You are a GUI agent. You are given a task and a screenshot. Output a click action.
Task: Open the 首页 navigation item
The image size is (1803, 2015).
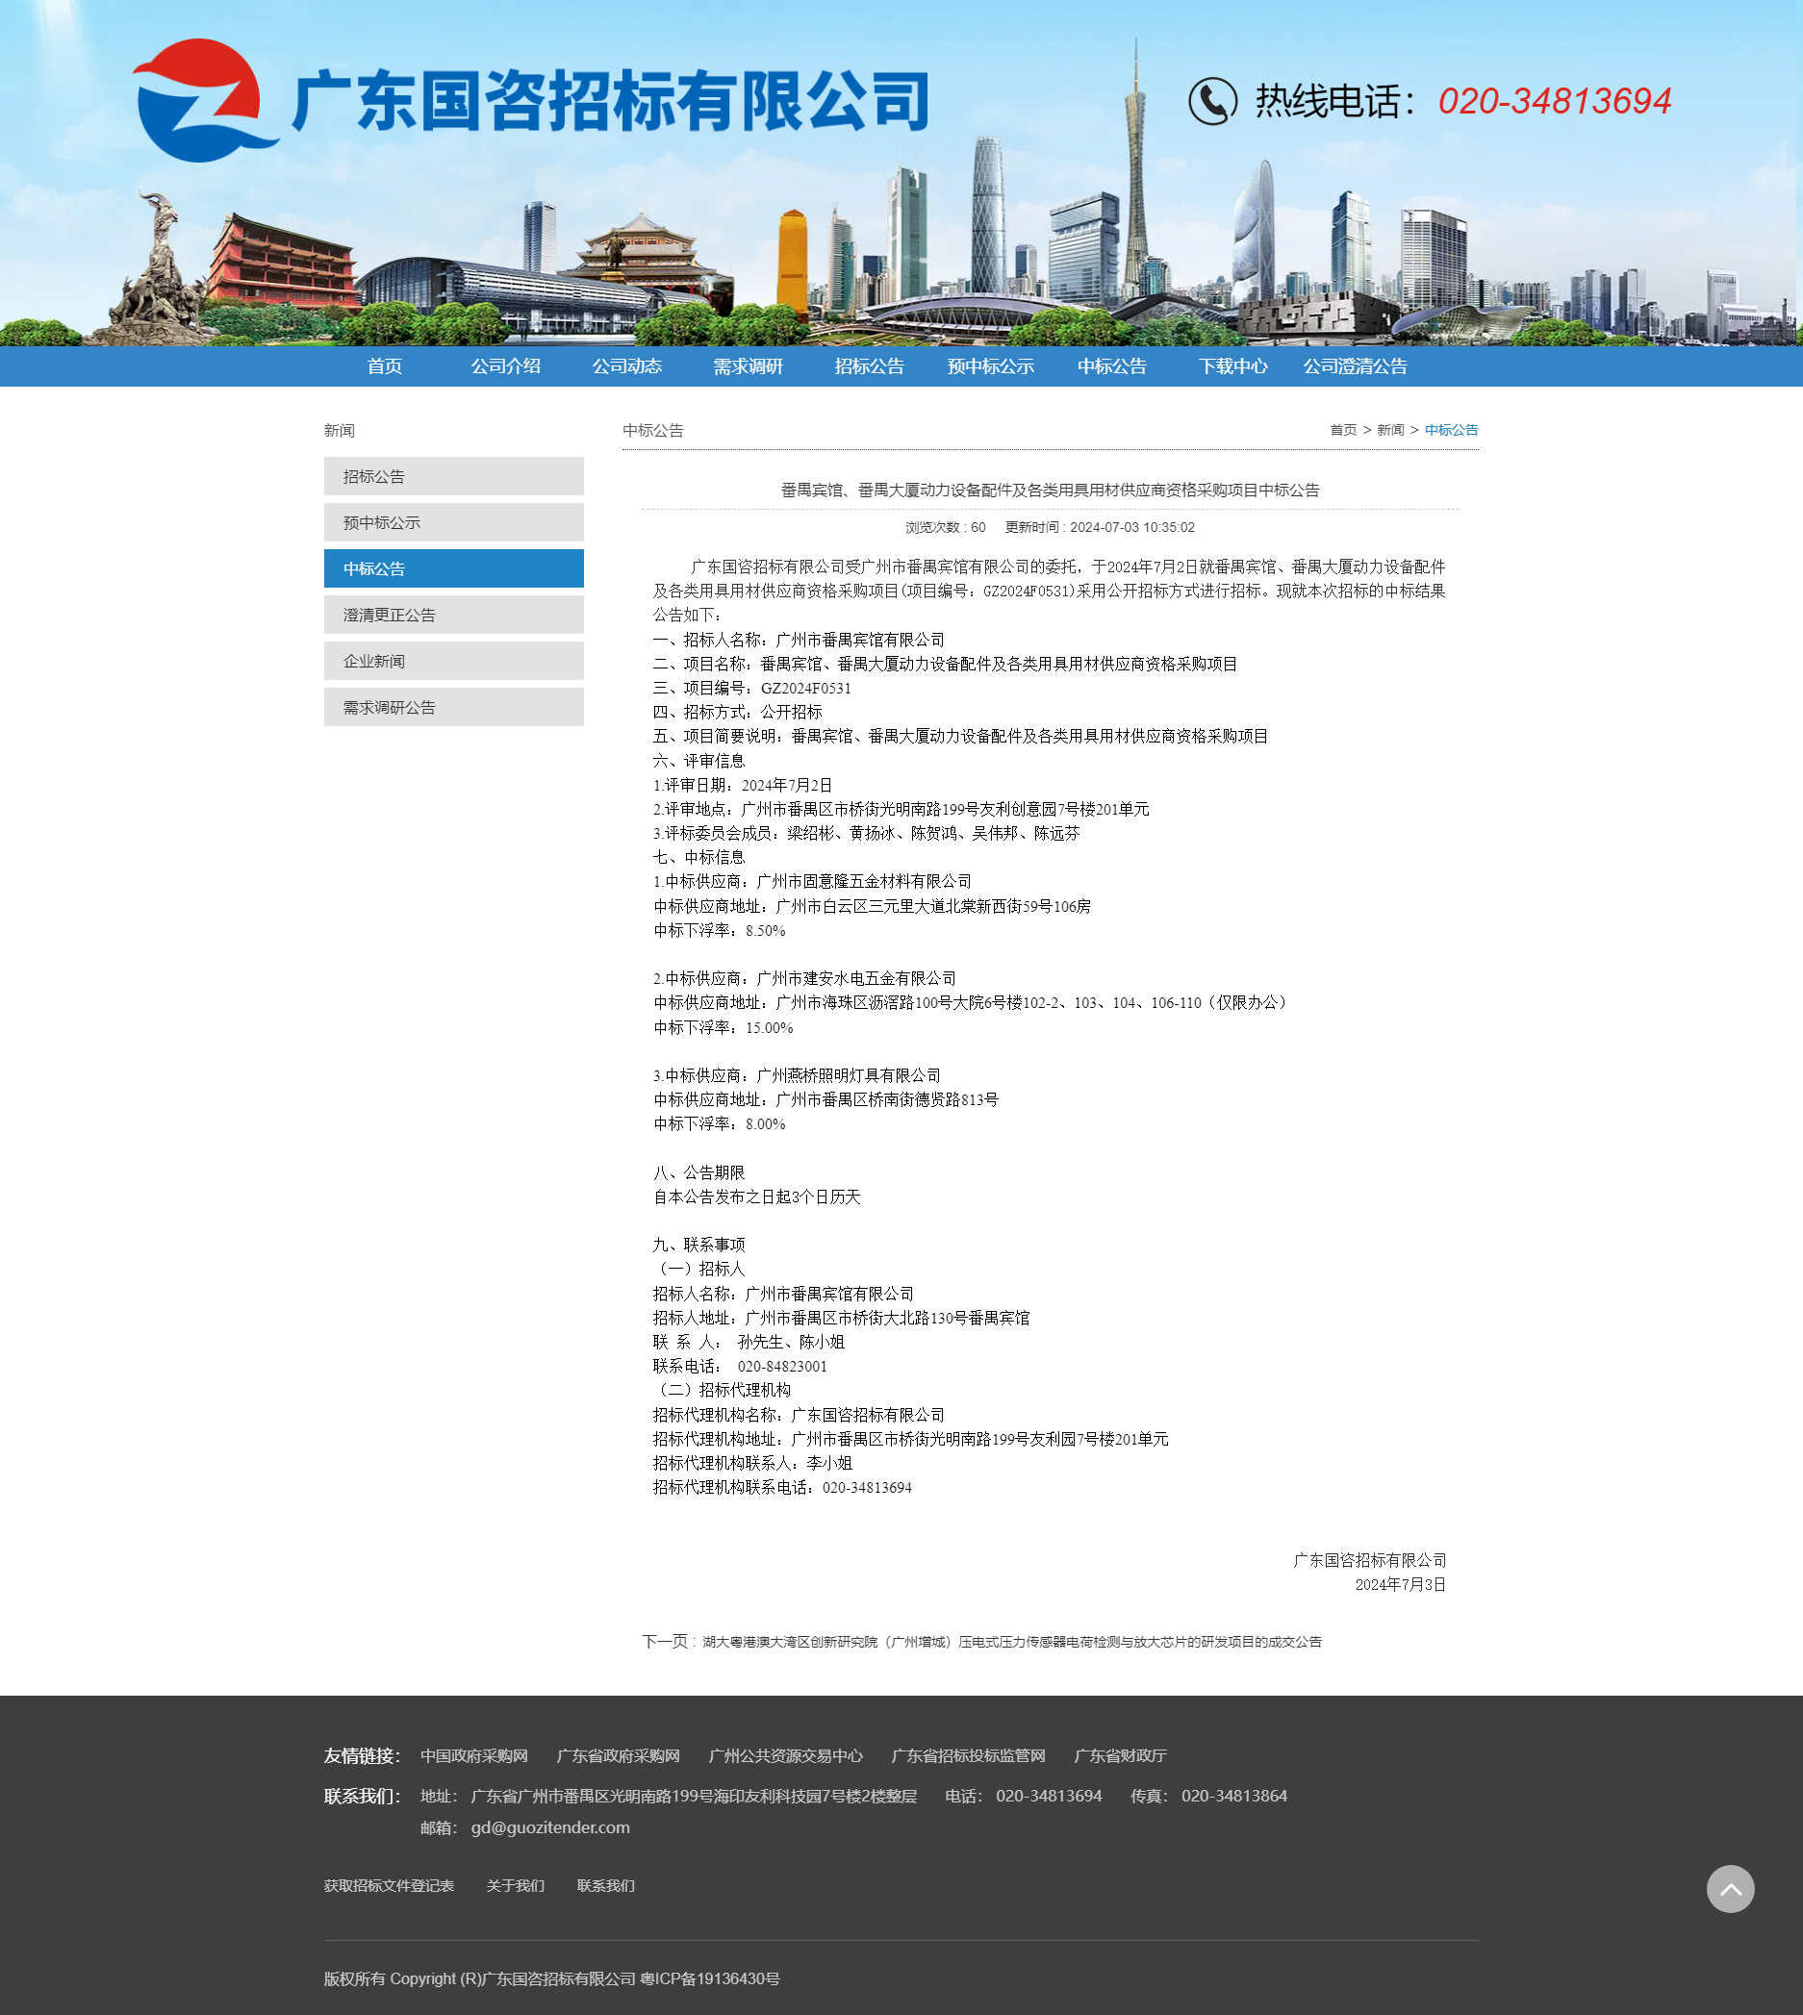coord(385,366)
